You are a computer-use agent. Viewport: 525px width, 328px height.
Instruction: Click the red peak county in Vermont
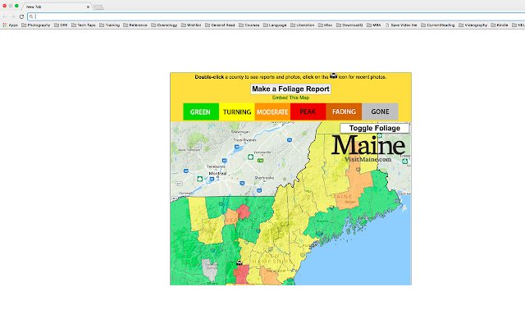coord(244,212)
